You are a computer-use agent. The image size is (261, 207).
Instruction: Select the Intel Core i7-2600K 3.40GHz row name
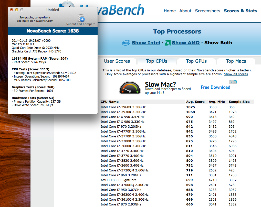click(x=123, y=146)
